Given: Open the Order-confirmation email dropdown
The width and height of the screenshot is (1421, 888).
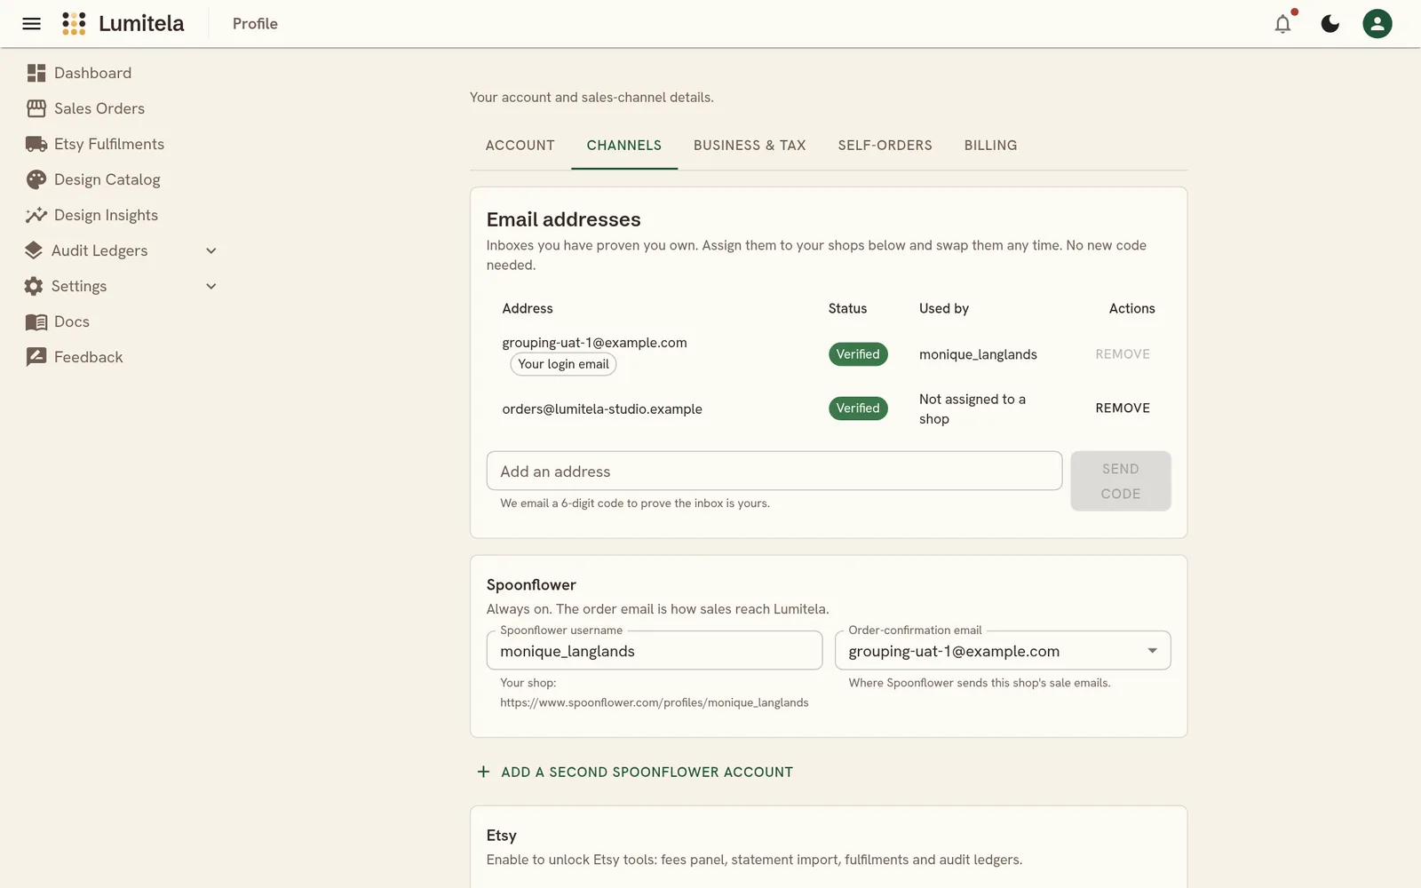Looking at the screenshot, I should pyautogui.click(x=1003, y=651).
